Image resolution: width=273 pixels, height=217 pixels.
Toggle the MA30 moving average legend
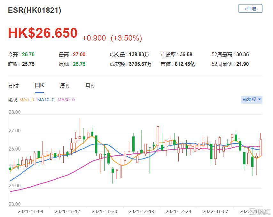pyautogui.click(x=66, y=100)
